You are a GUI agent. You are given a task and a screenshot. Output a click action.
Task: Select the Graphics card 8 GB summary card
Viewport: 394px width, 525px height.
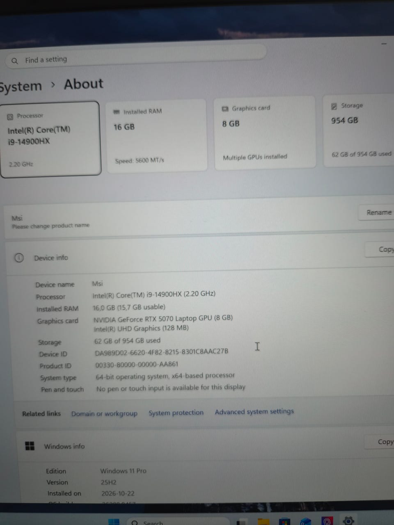(265, 133)
